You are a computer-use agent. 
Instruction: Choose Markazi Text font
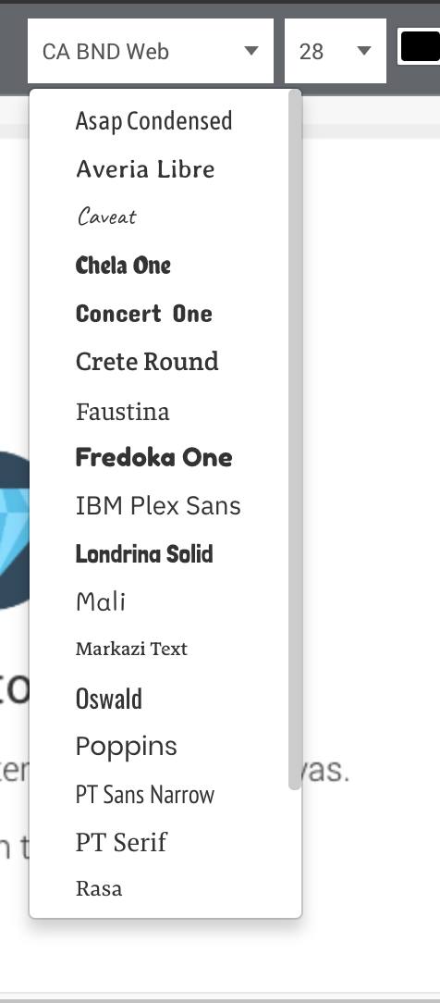click(131, 649)
